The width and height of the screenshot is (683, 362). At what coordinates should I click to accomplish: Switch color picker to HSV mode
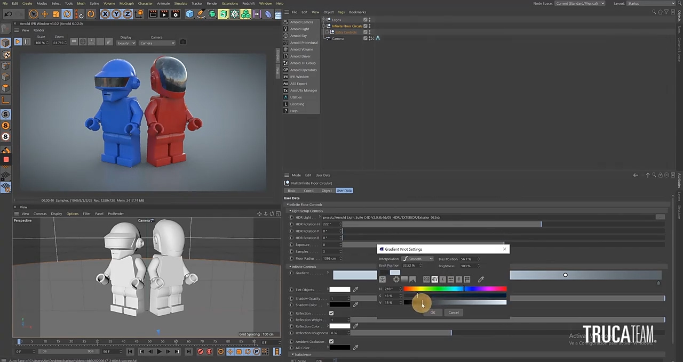click(434, 279)
